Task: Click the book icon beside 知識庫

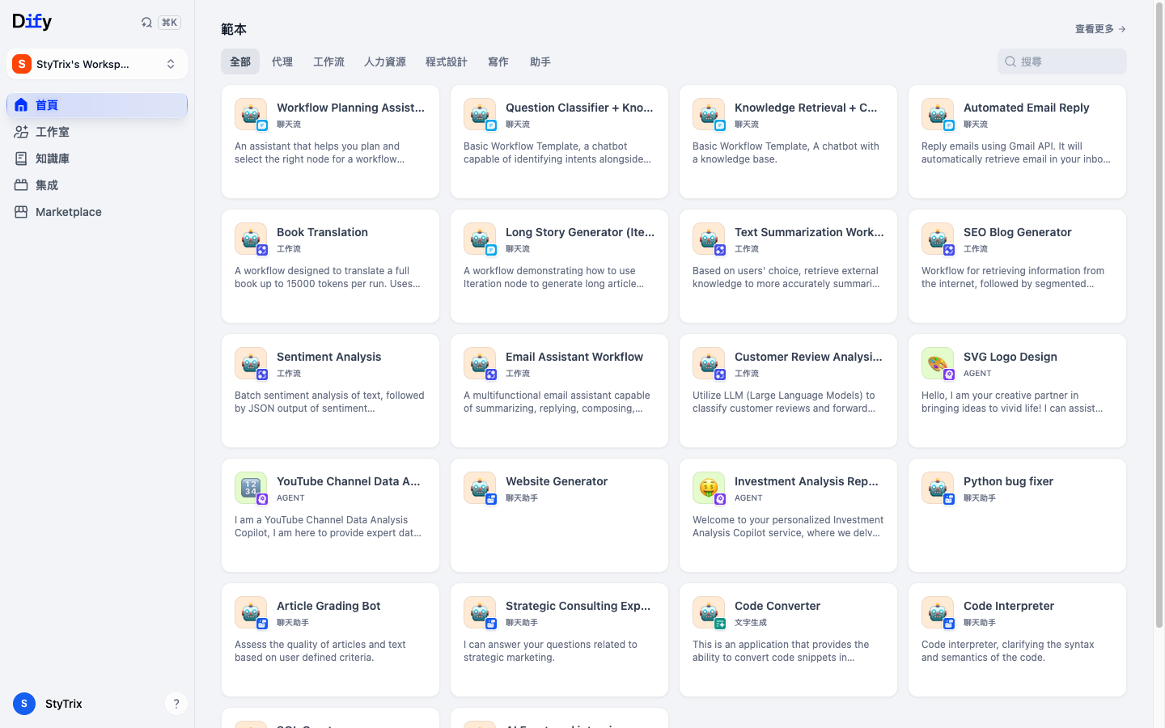Action: (x=21, y=159)
